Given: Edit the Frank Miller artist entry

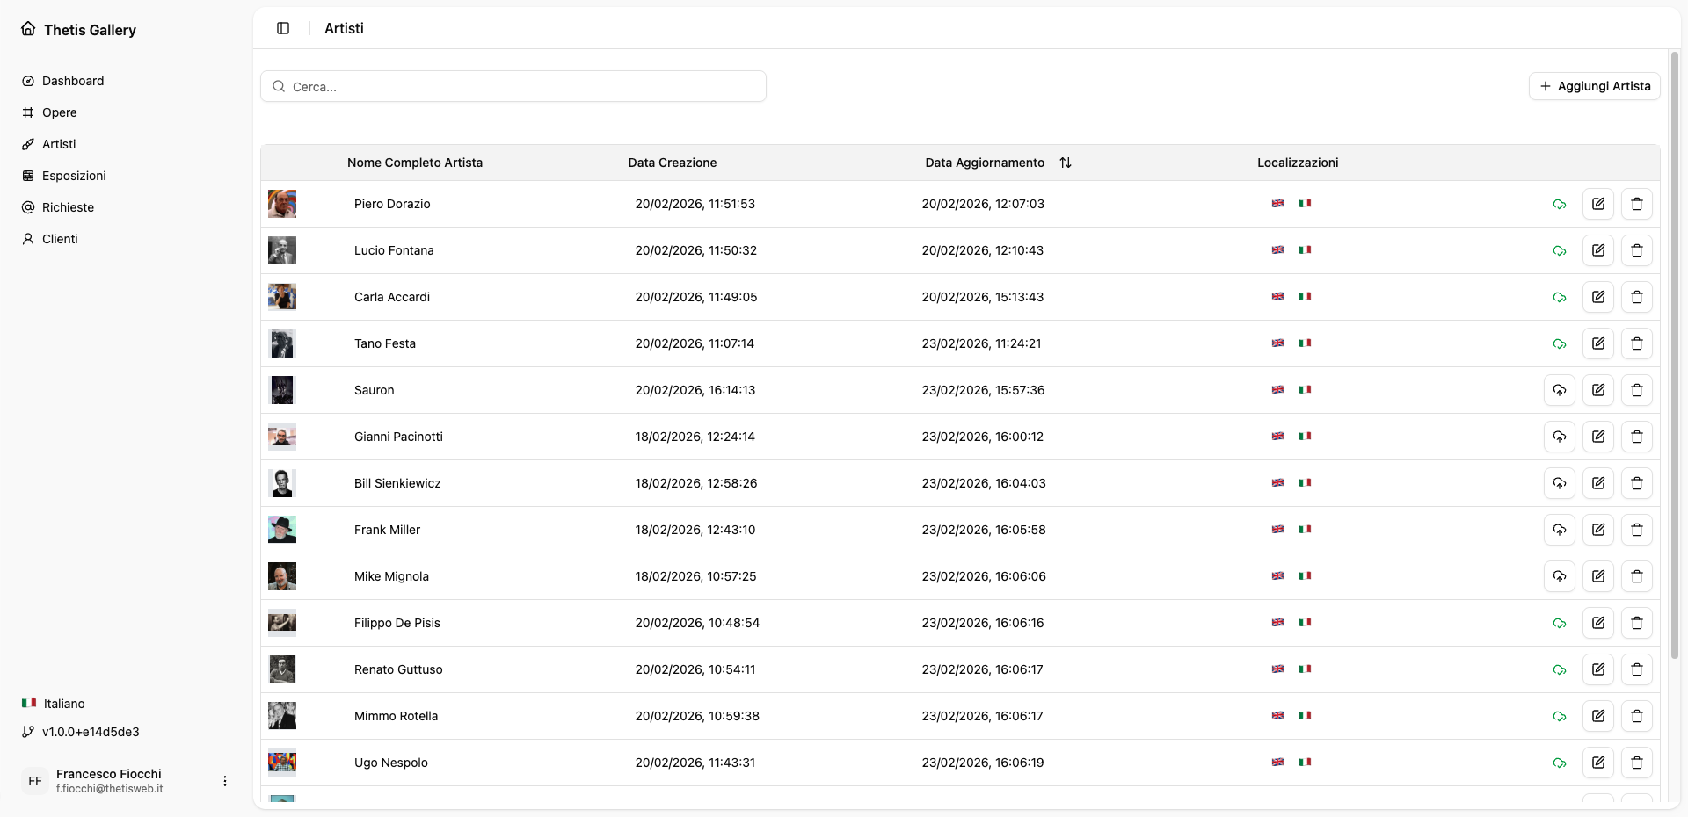Looking at the screenshot, I should point(1597,530).
